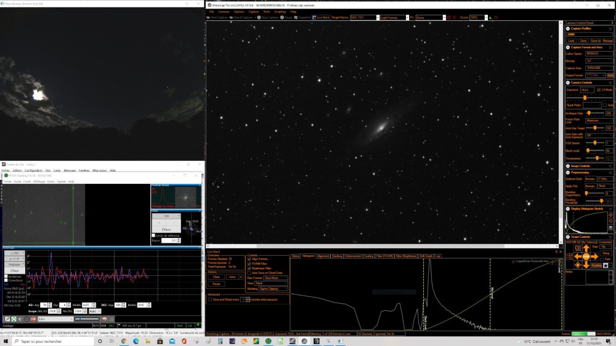Click SharpCap Pause toolbar button
The image size is (616, 346).
coord(286,18)
